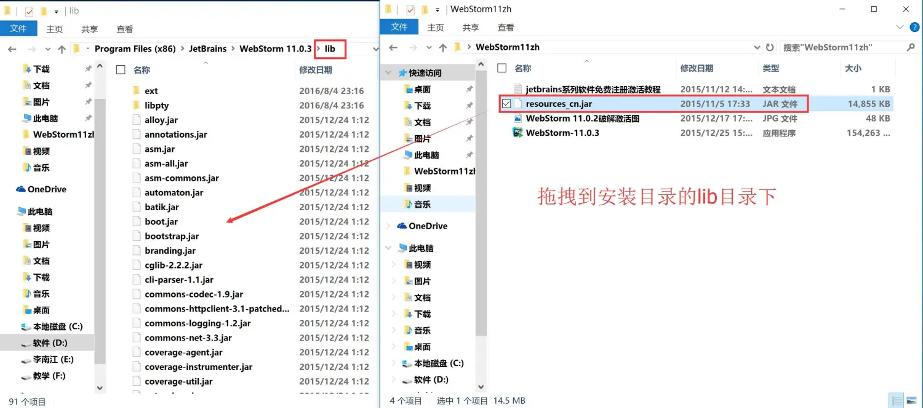Click properties quick-access icon in WebStorm11zh title bar
The height and width of the screenshot is (408, 923).
point(410,9)
